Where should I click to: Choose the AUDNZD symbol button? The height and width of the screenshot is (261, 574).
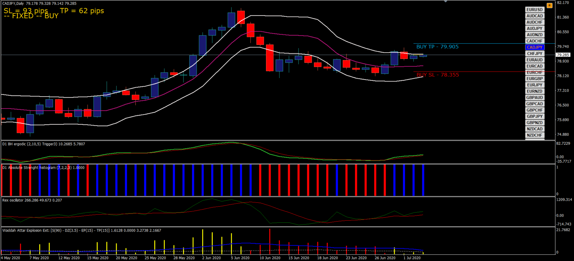[534, 35]
